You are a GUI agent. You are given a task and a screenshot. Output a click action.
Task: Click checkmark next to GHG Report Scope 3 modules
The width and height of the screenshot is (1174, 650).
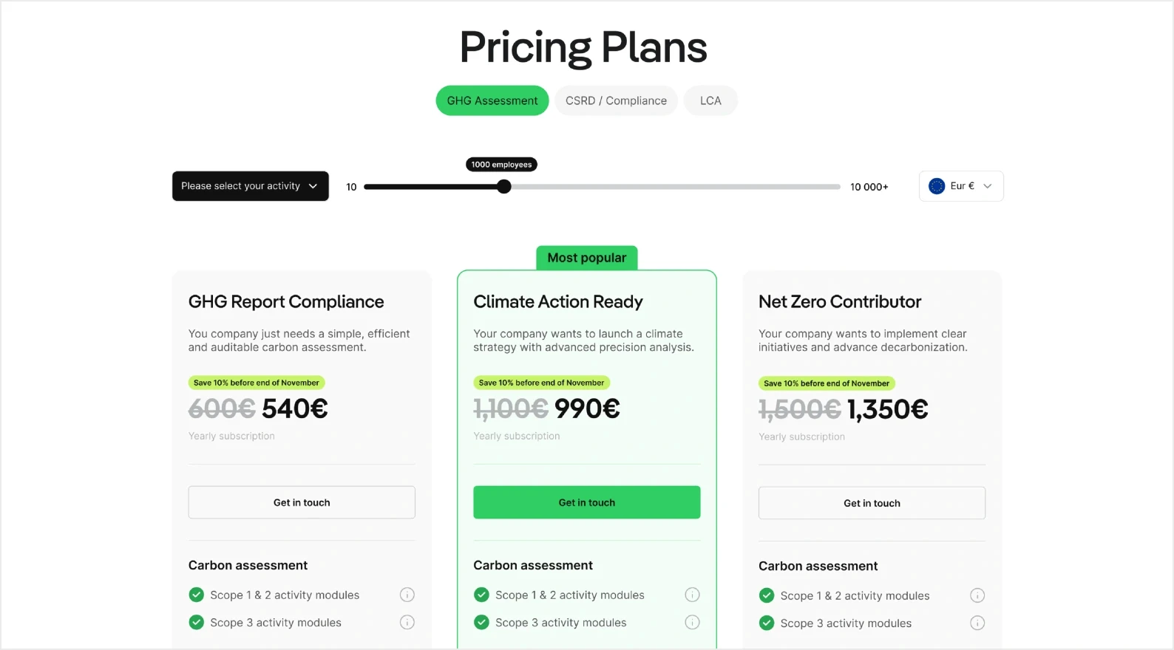tap(197, 622)
